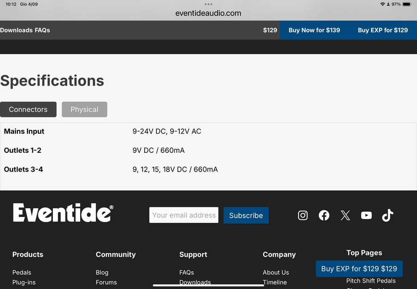Open the Pitch Shift Pedals link
This screenshot has width=417, height=289.
371,281
